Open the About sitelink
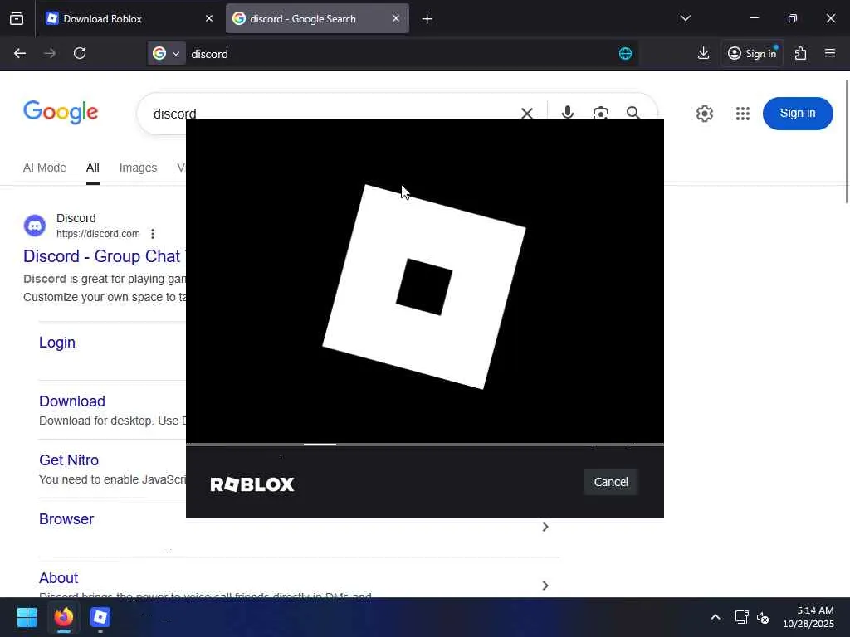The image size is (850, 637). [x=59, y=578]
